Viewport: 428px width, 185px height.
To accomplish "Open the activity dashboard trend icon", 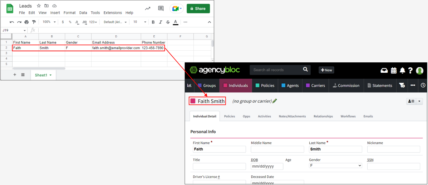I will coord(148,9).
